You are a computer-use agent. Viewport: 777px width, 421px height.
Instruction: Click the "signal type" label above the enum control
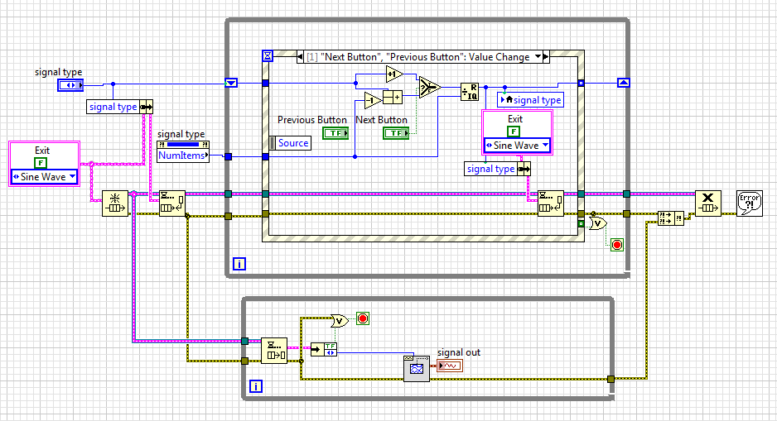coord(59,72)
